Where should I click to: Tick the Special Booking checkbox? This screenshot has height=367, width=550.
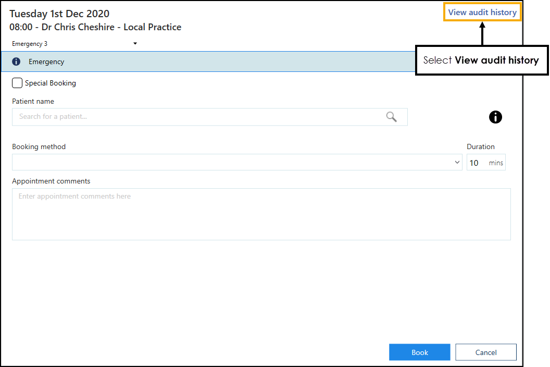pos(17,83)
